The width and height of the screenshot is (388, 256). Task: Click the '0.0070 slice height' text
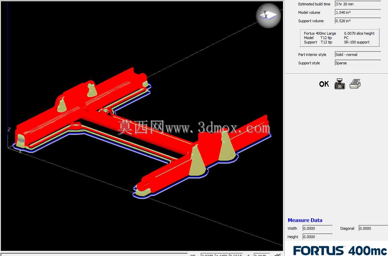click(x=359, y=33)
